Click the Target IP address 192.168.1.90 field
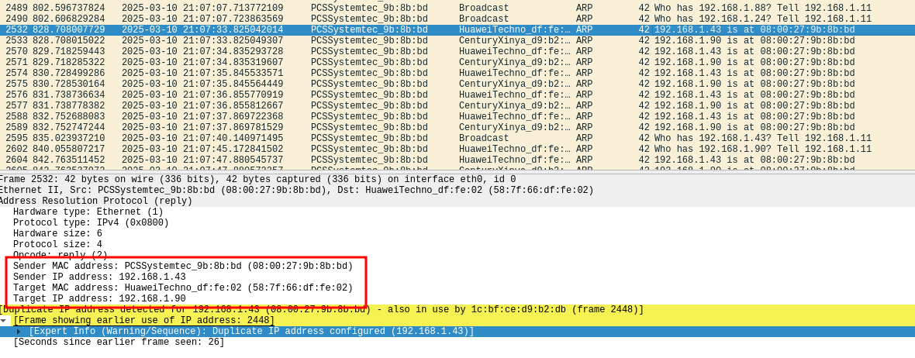Image resolution: width=915 pixels, height=358 pixels. pos(99,299)
